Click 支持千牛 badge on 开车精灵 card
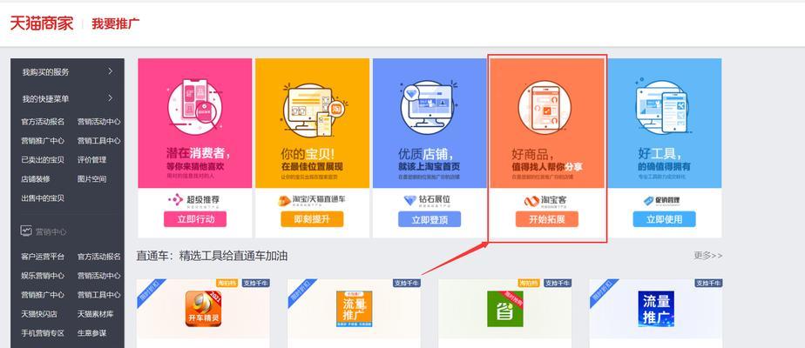The width and height of the screenshot is (805, 348). [x=255, y=283]
